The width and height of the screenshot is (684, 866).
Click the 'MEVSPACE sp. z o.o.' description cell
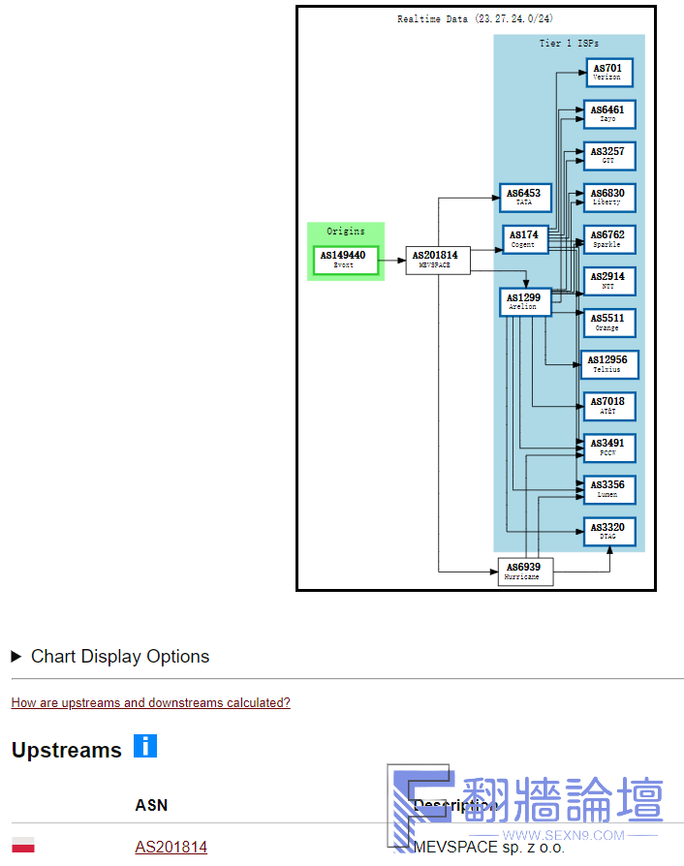click(489, 848)
